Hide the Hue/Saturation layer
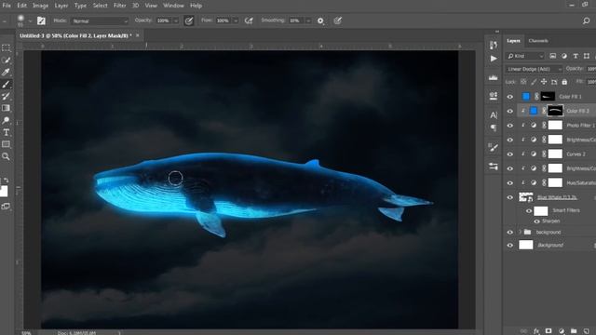596x335 pixels. [510, 183]
